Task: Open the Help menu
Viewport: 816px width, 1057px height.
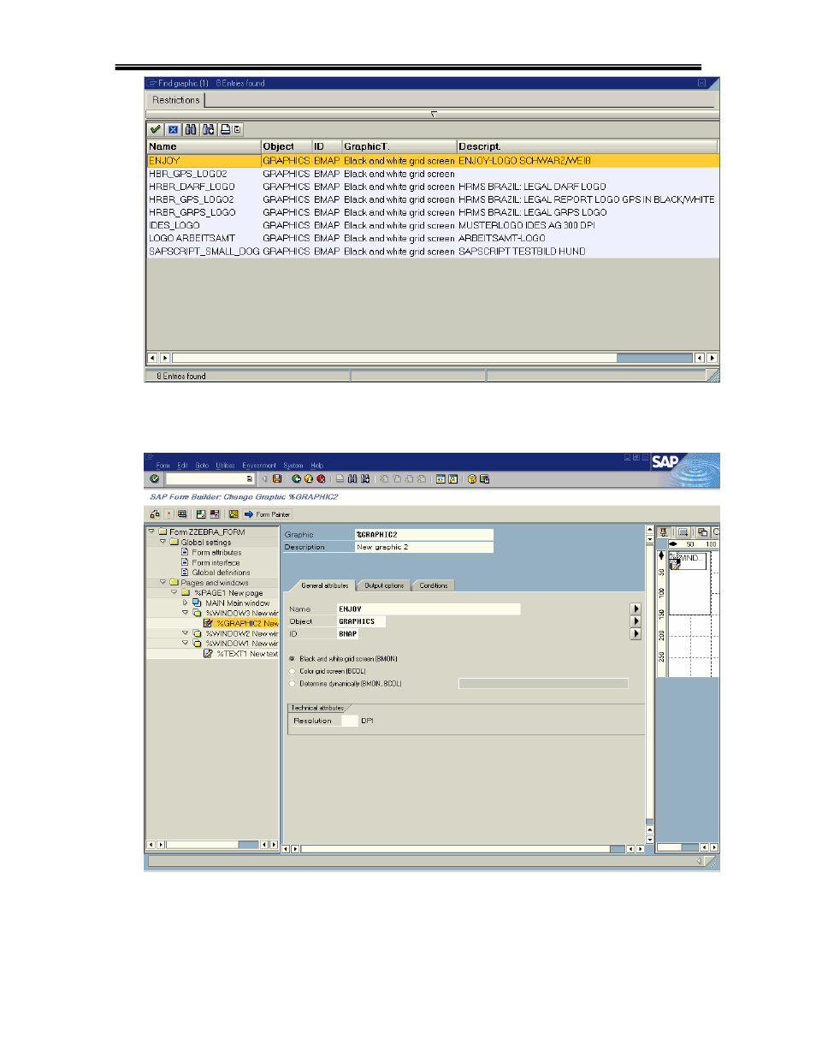Action: click(316, 466)
